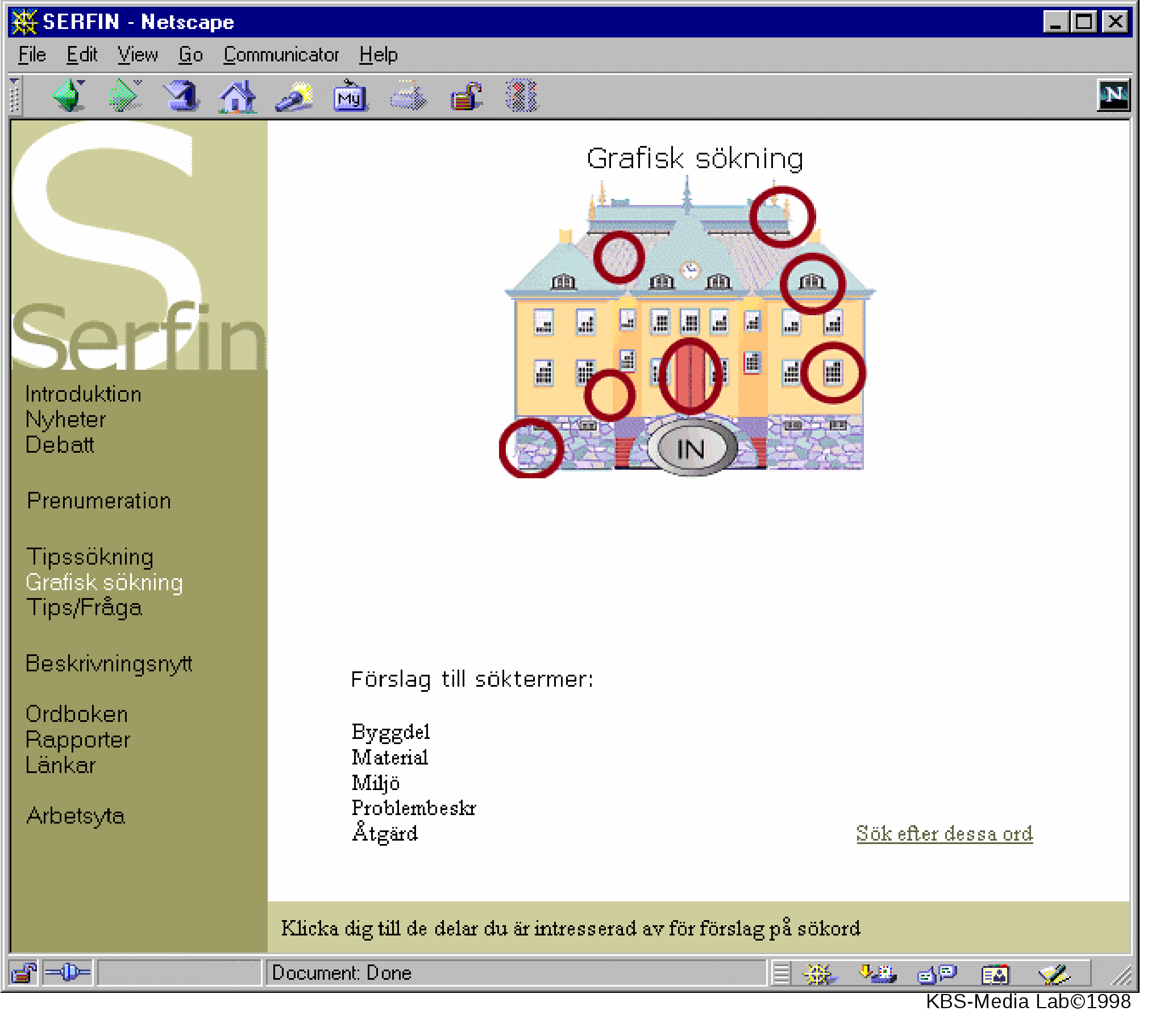Image resolution: width=1164 pixels, height=1036 pixels.
Task: Click the Netscape N logo icon
Action: [x=1115, y=95]
